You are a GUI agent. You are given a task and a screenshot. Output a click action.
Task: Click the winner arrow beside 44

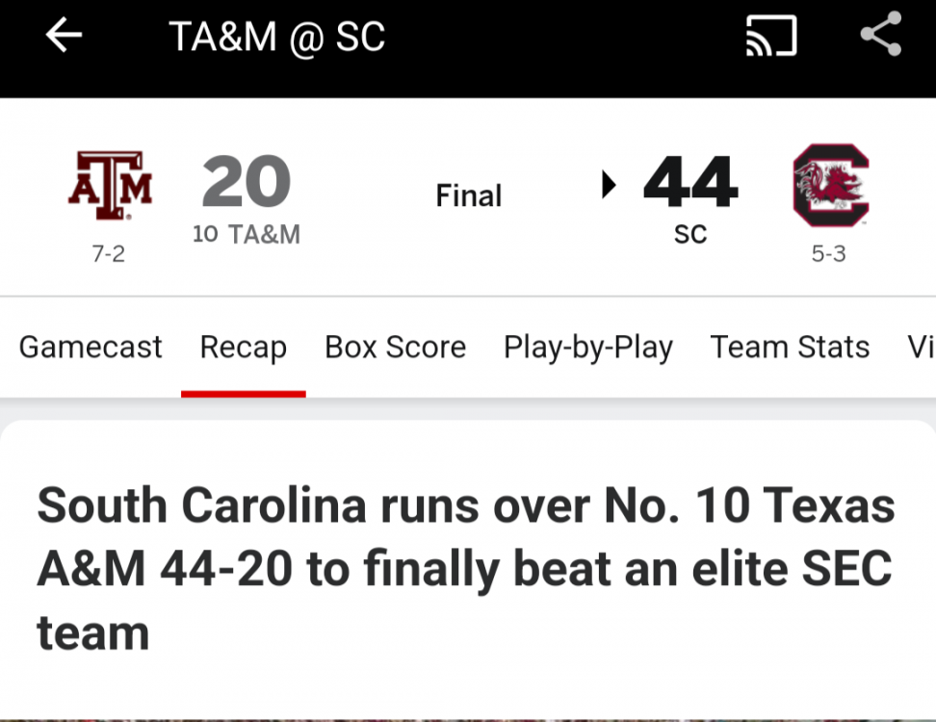point(609,184)
